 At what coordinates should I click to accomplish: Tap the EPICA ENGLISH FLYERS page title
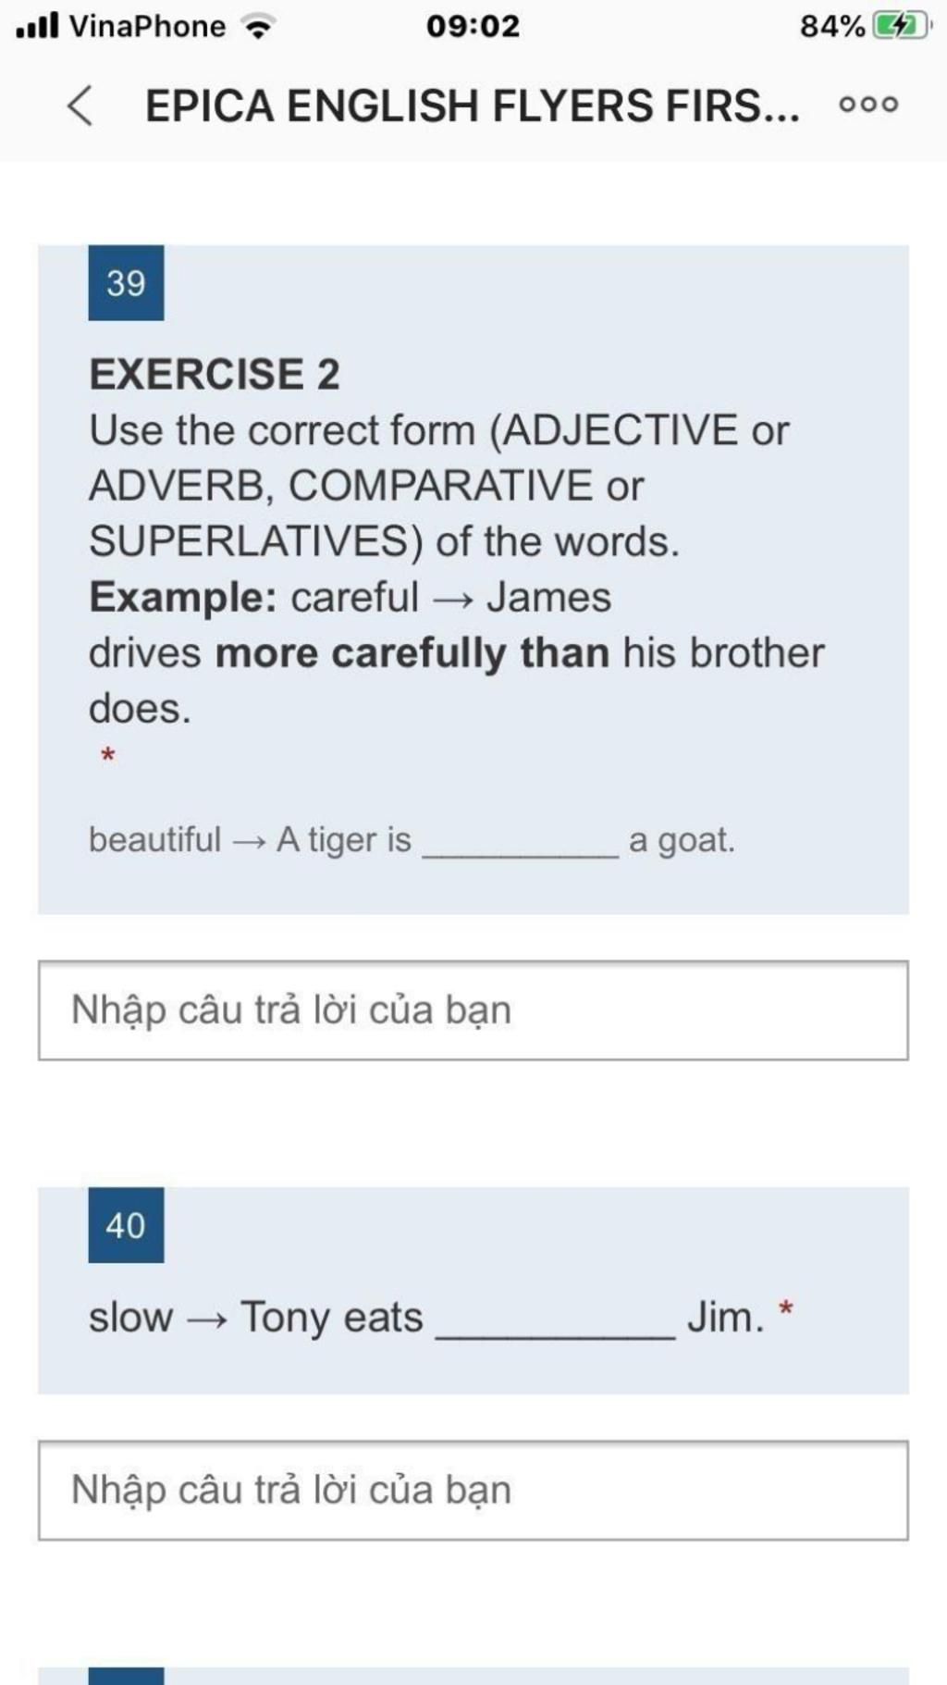[472, 105]
